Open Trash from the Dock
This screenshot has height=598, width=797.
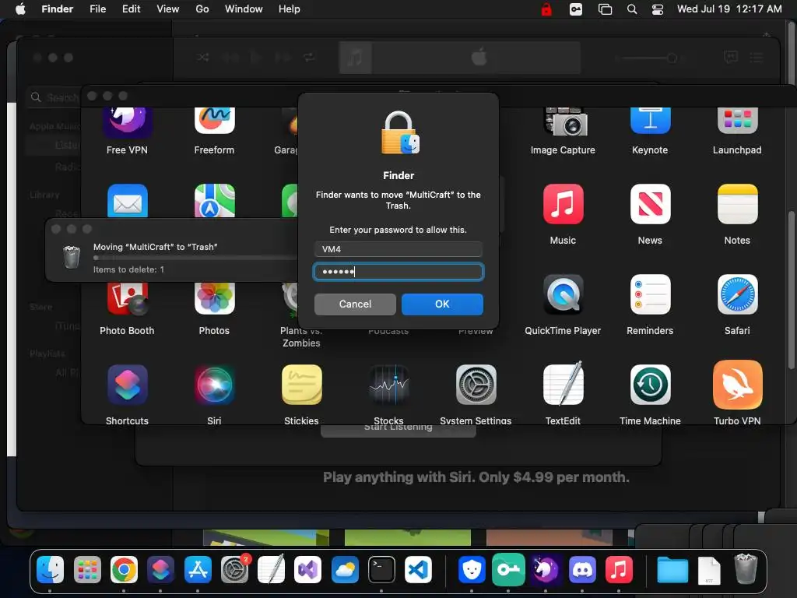(x=746, y=569)
